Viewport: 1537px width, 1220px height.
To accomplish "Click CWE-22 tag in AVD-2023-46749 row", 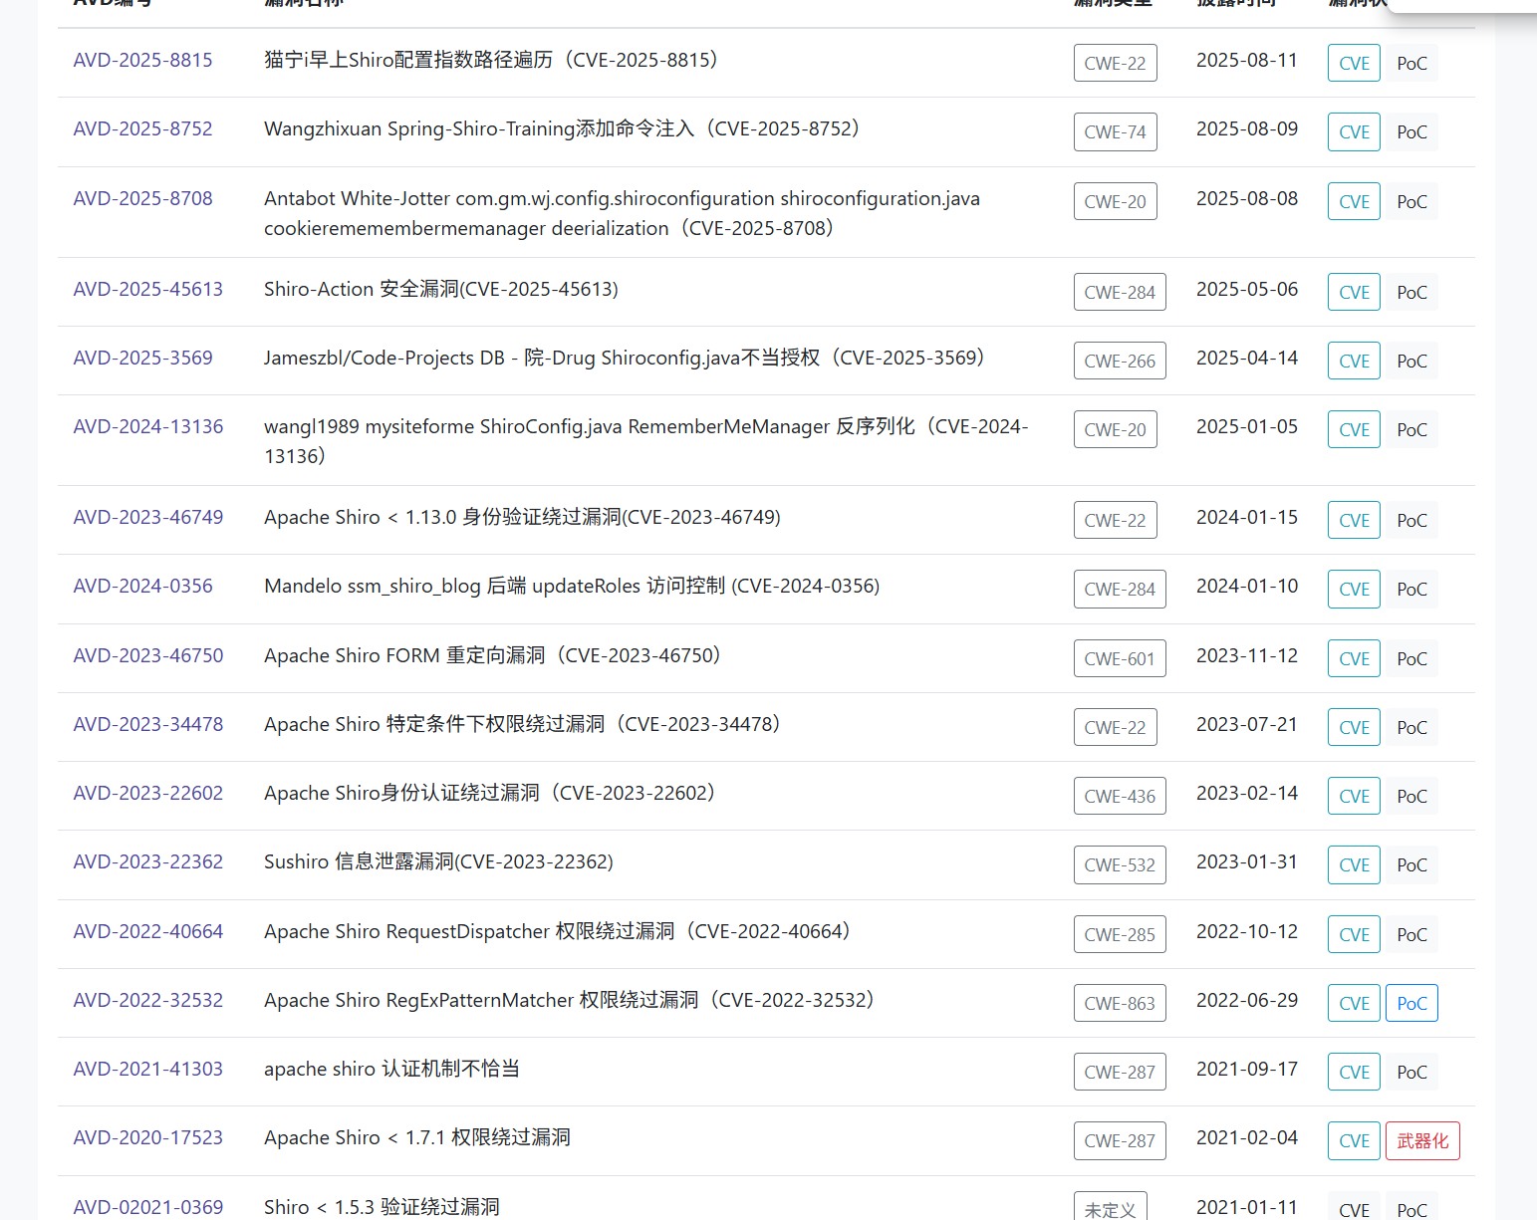I will 1115,520.
